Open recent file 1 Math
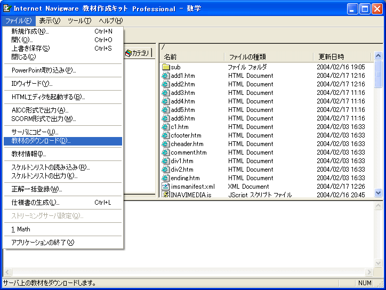 (x=63, y=229)
